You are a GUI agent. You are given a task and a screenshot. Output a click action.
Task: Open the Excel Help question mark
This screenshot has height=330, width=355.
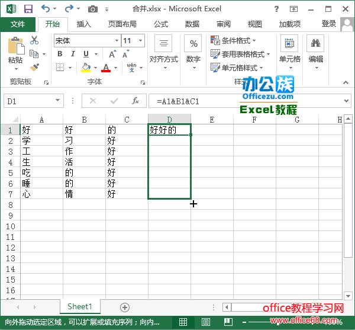click(x=276, y=9)
